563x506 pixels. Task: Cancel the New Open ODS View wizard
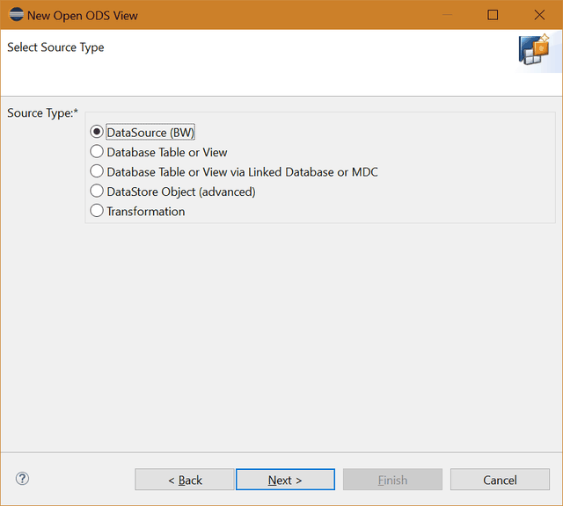point(500,480)
